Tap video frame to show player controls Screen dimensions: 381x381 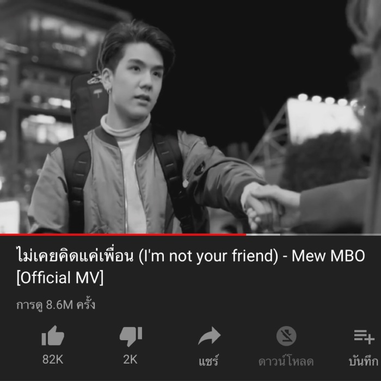(x=190, y=116)
